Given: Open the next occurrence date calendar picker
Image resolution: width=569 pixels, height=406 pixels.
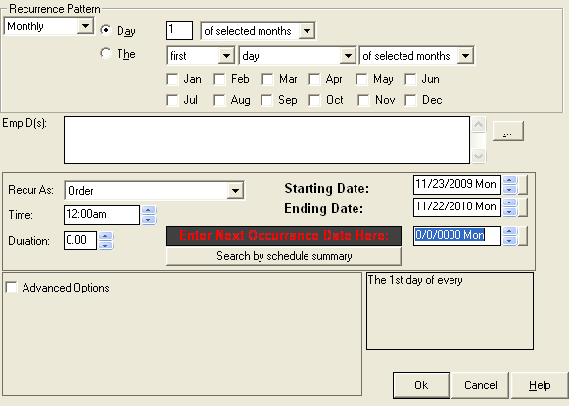Looking at the screenshot, I should [523, 236].
